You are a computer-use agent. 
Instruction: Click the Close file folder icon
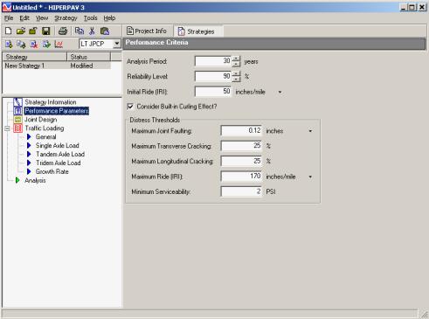33,31
